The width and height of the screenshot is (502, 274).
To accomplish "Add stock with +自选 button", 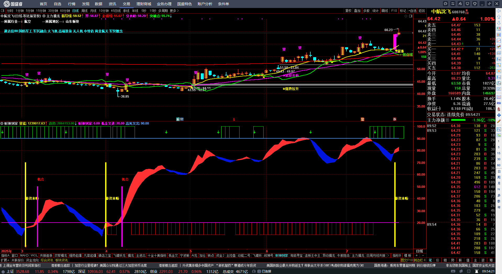I will click(x=412, y=11).
